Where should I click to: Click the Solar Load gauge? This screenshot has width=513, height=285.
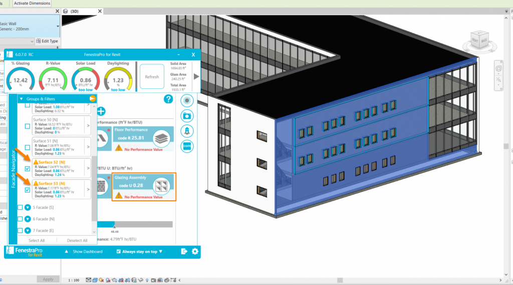86,79
